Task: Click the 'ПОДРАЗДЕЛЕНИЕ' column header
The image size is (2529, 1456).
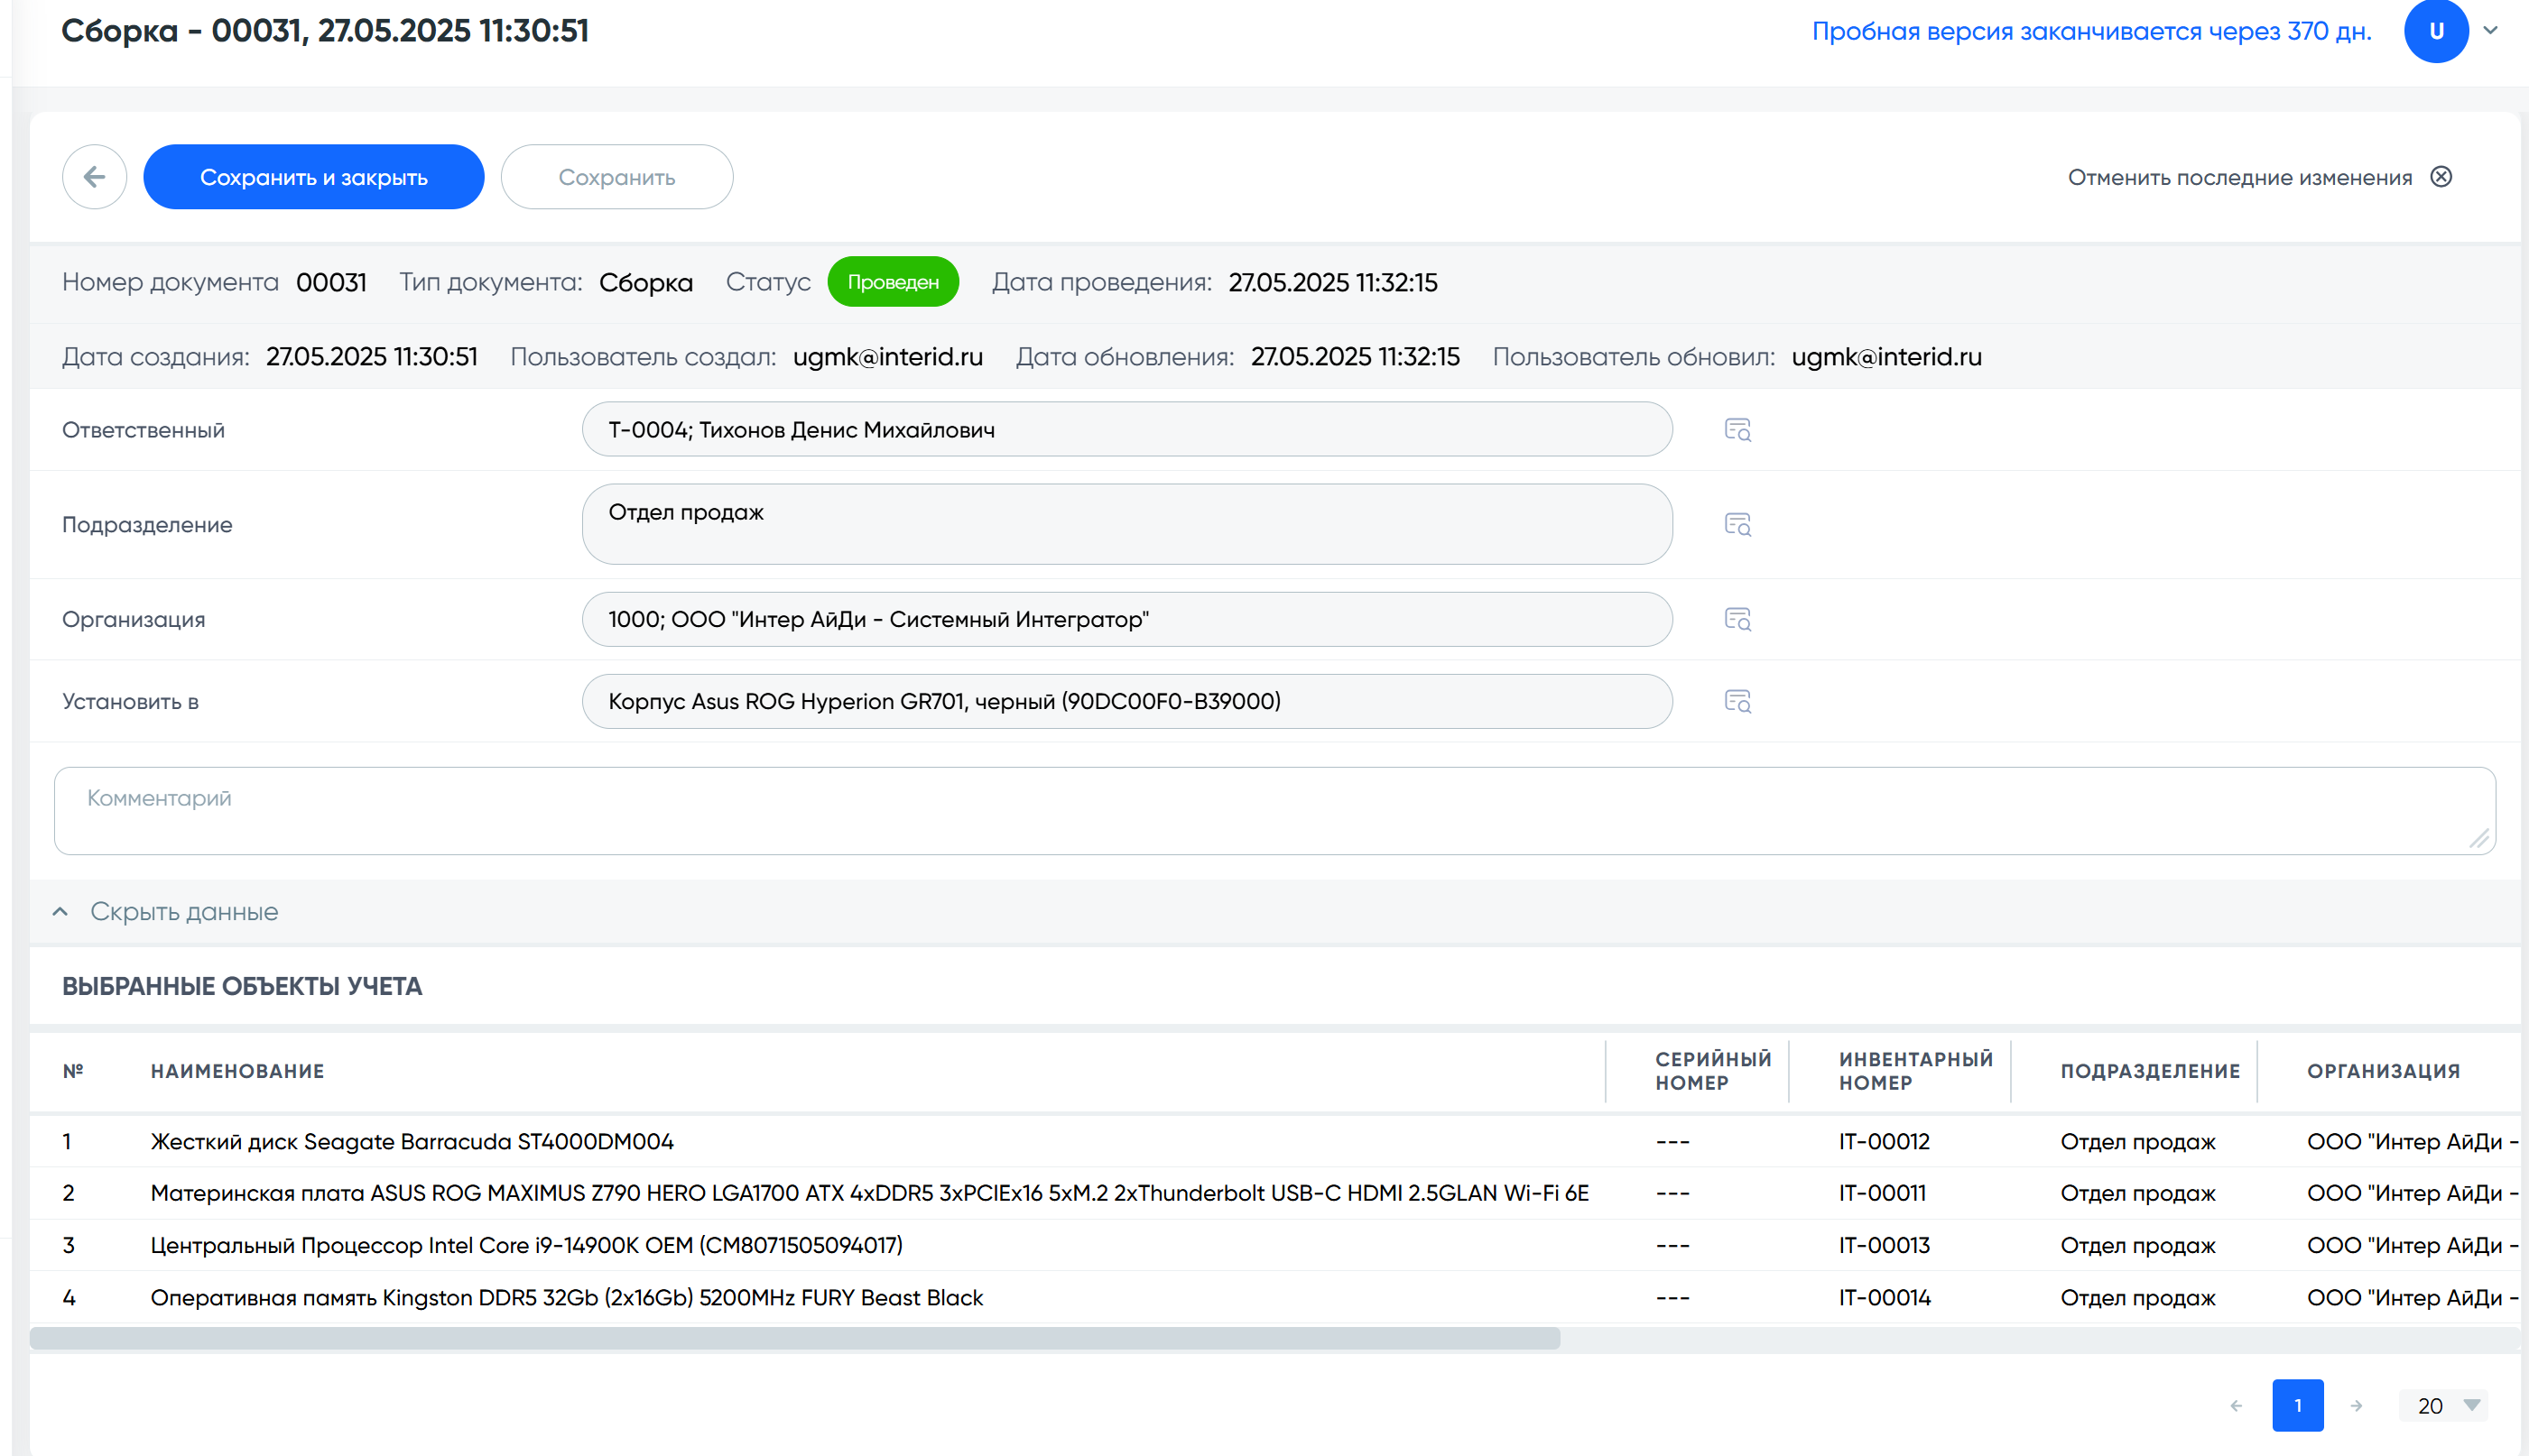Action: pyautogui.click(x=2150, y=1071)
